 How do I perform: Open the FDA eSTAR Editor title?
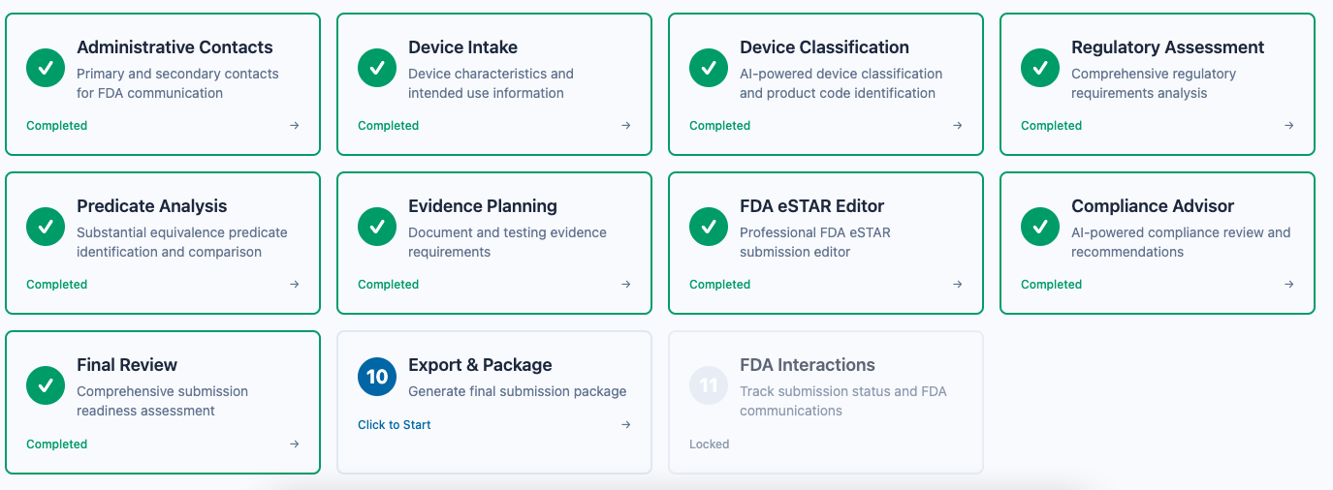pyautogui.click(x=811, y=206)
